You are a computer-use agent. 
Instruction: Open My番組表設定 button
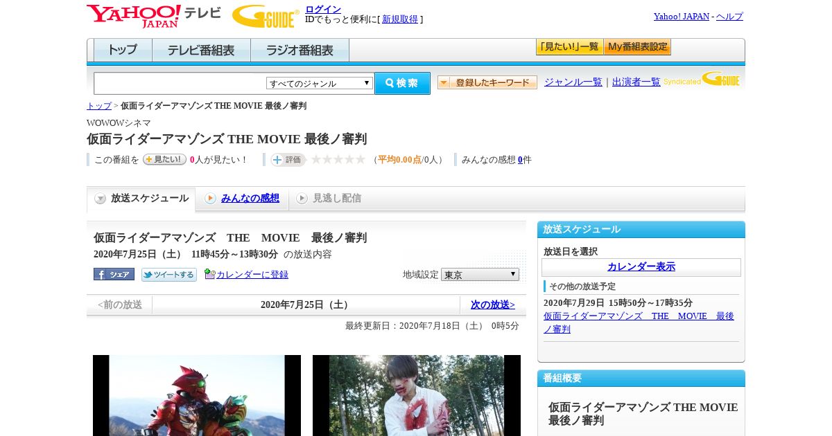637,47
